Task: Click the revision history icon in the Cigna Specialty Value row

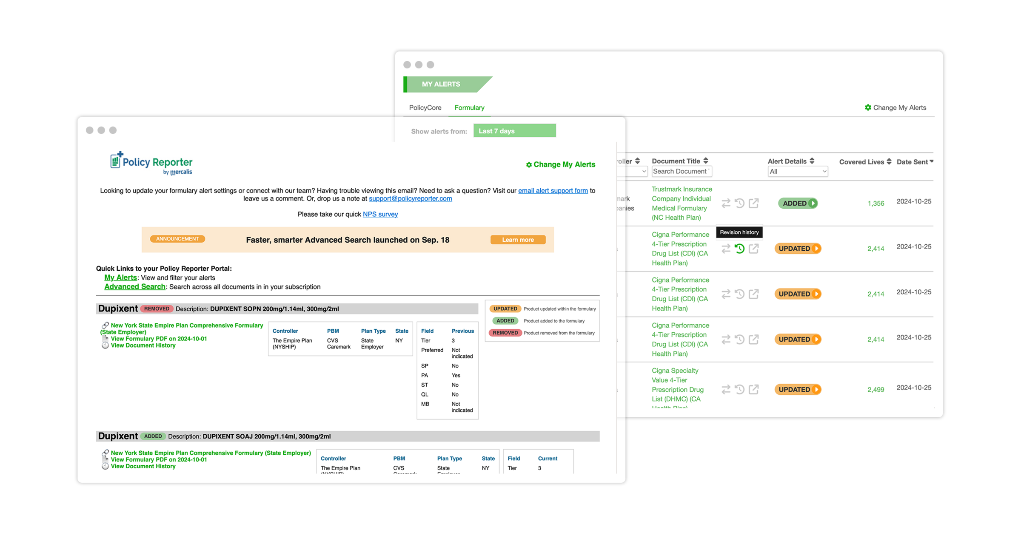Action: click(739, 389)
